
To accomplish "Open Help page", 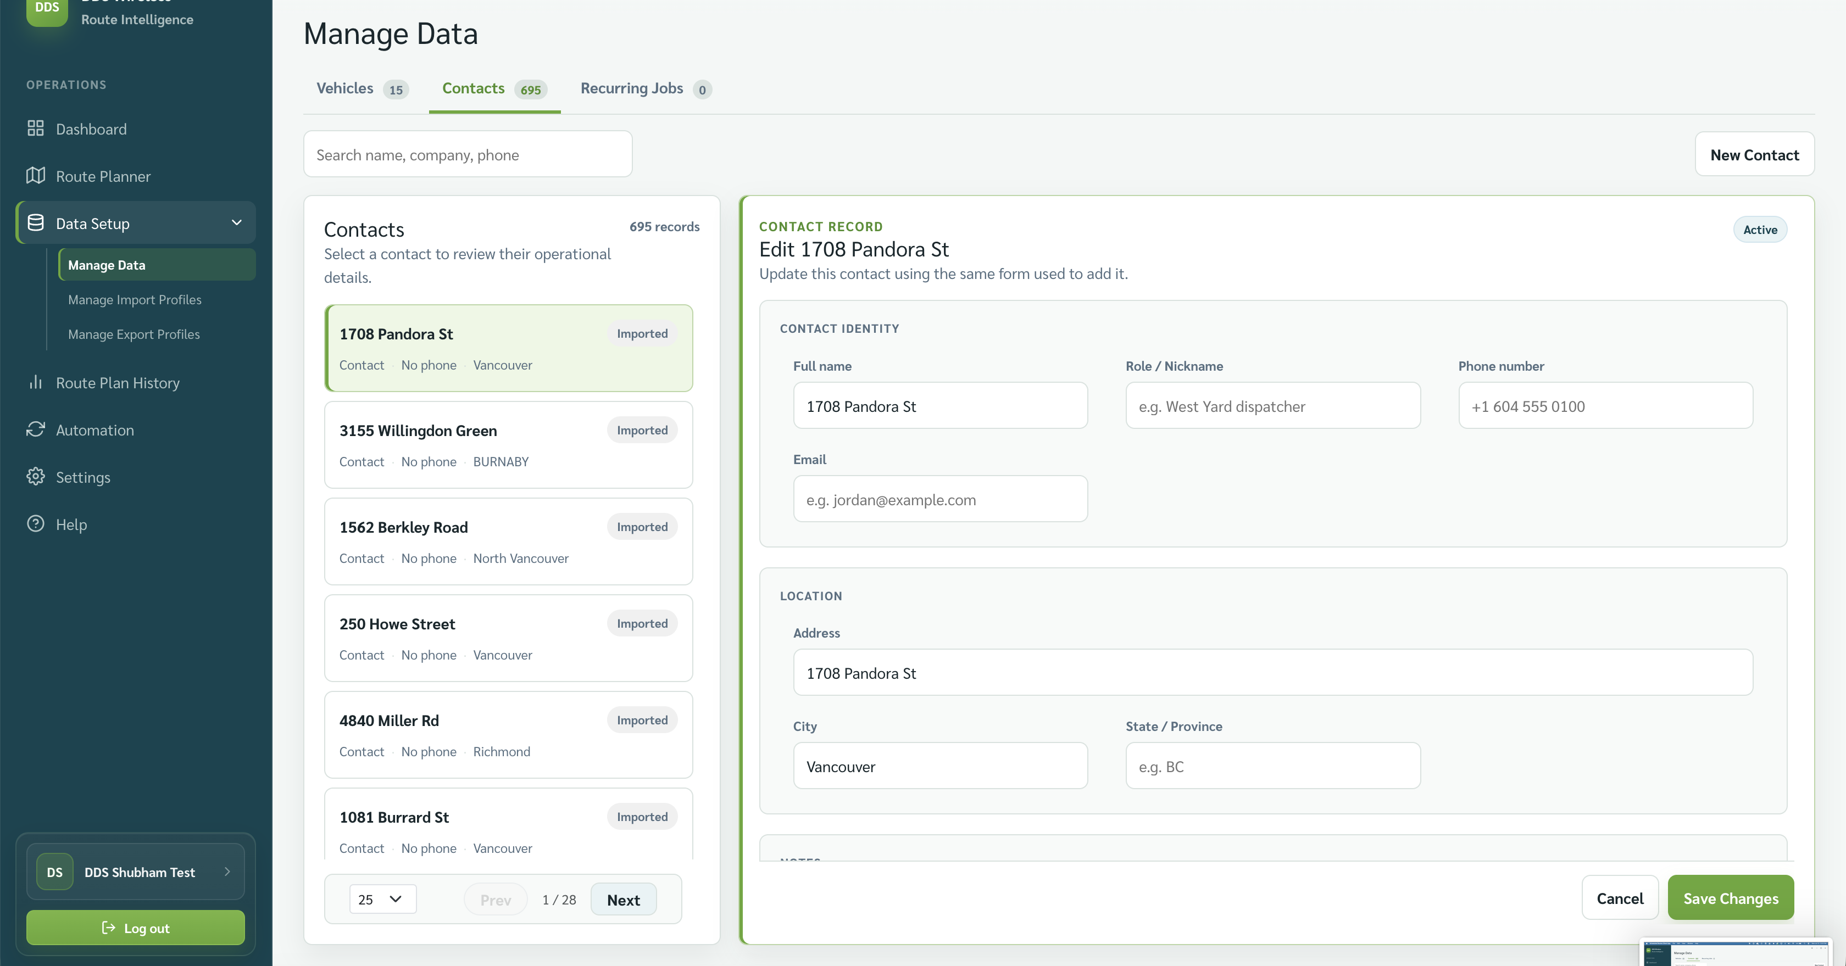I will click(136, 525).
